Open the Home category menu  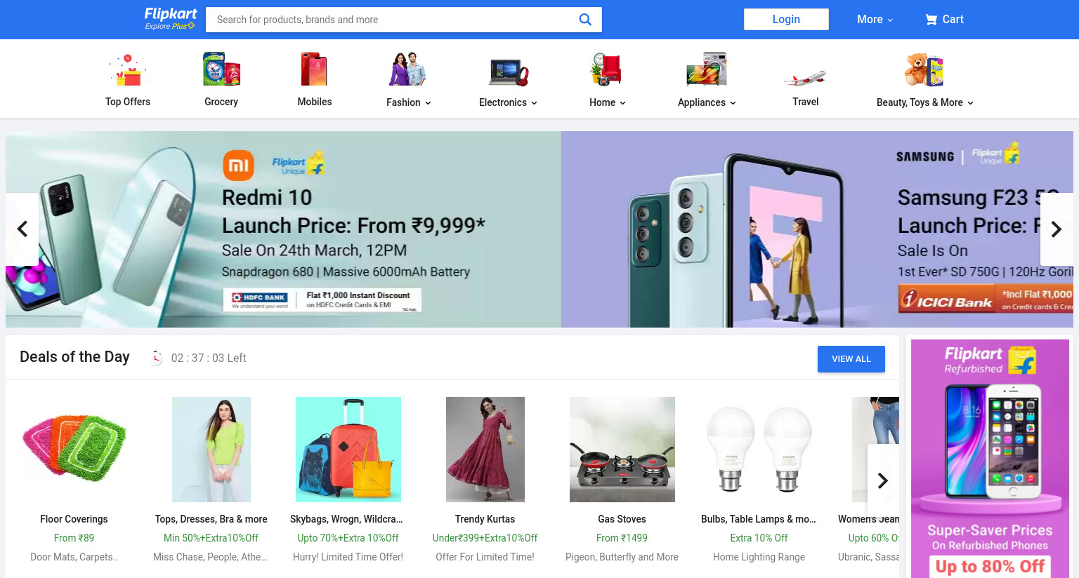pos(607,102)
